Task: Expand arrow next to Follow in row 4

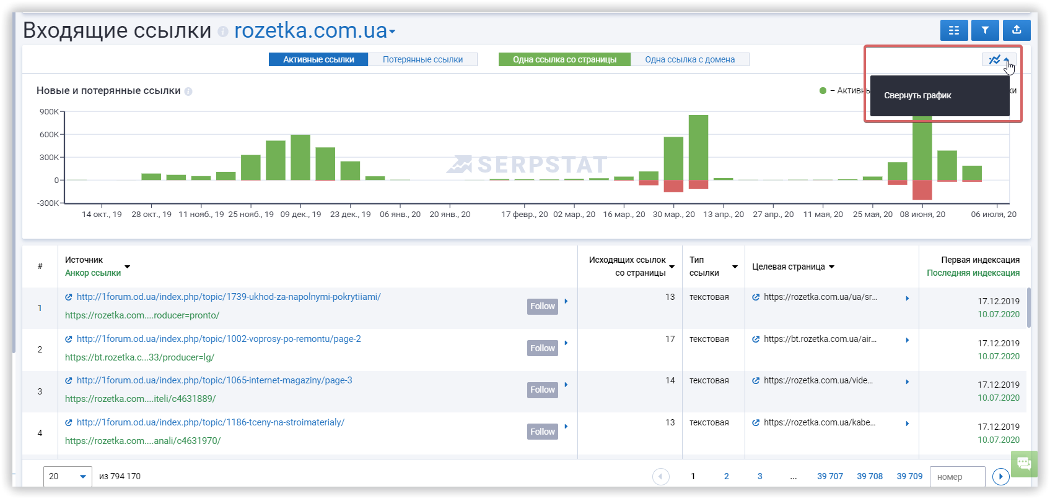Action: pos(566,427)
